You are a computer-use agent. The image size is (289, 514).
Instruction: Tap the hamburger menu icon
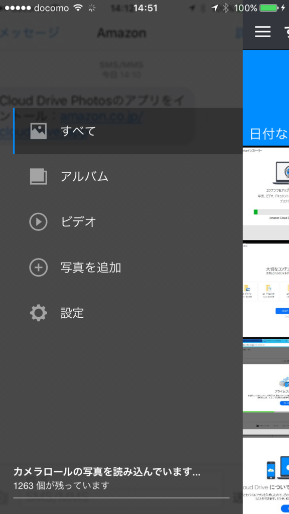pos(263,32)
